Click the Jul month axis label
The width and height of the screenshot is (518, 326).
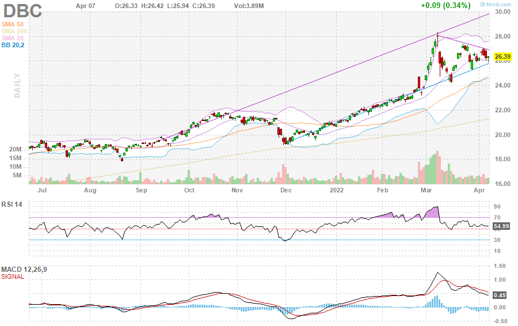click(42, 190)
